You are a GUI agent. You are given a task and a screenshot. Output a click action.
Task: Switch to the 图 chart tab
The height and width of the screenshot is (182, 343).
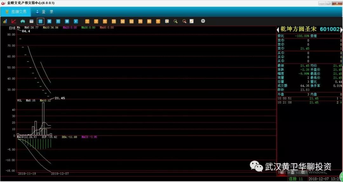point(303,173)
